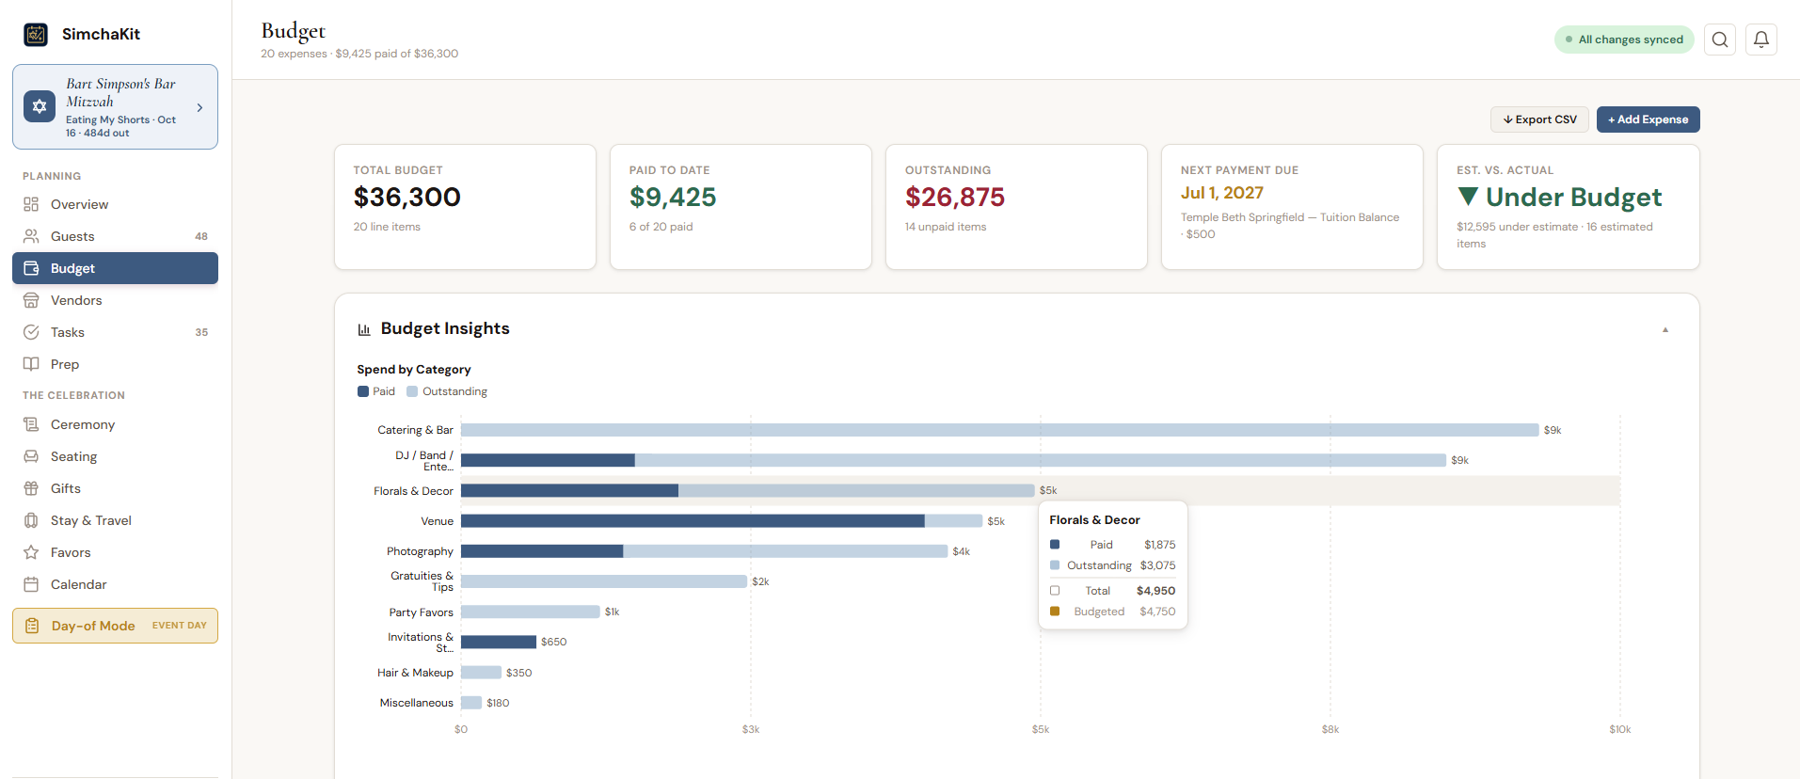
Task: Toggle the Outstanding legend swatch
Action: tap(412, 391)
